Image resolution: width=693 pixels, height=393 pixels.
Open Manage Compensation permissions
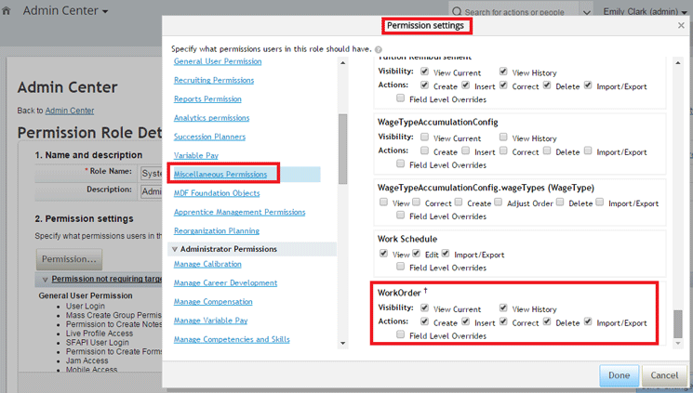coord(213,302)
